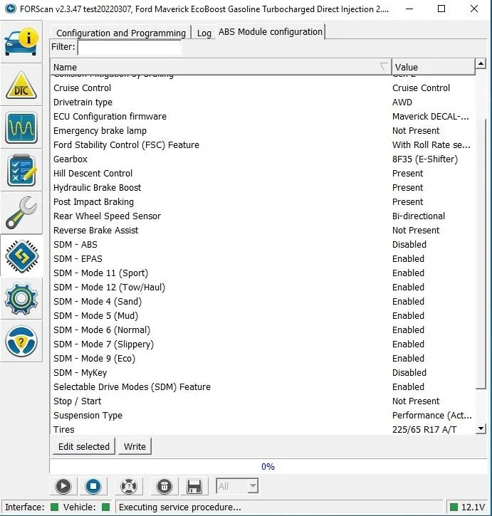Select the Rear Wheel Speed Sensor row

coord(263,216)
